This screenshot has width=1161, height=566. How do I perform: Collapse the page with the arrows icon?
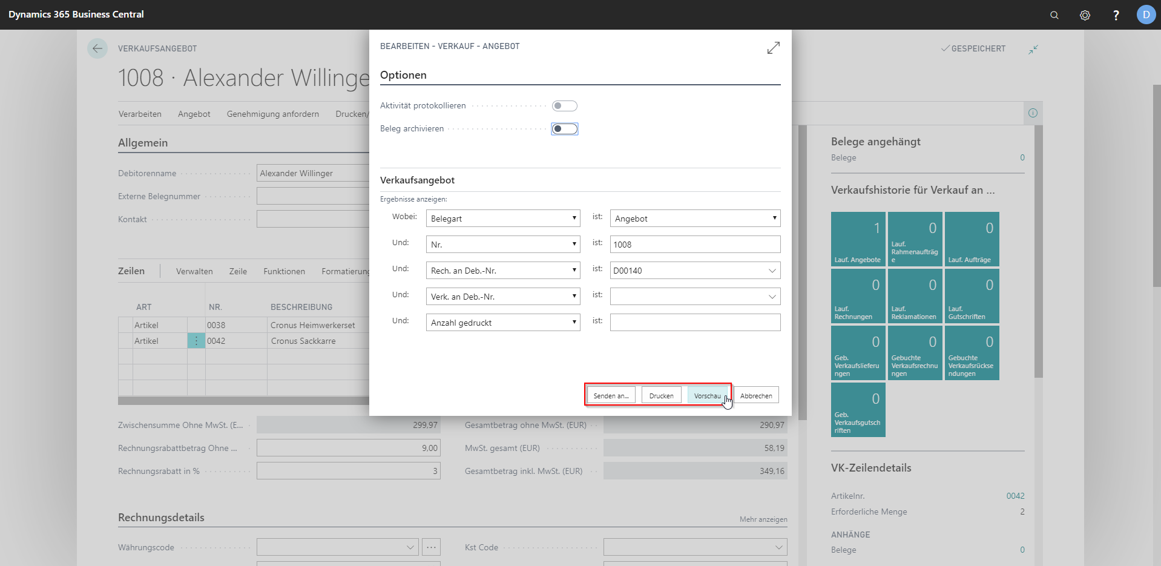[1033, 49]
